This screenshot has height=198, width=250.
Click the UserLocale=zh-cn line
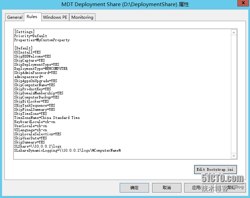(31, 126)
